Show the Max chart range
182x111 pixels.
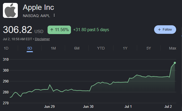pyautogui.click(x=172, y=48)
